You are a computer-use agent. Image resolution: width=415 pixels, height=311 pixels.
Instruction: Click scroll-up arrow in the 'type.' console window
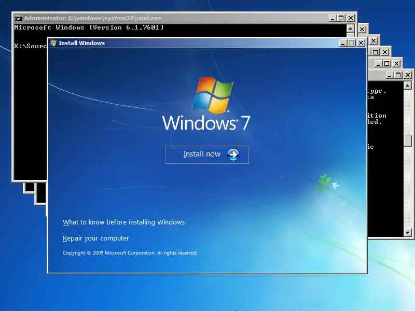click(408, 86)
